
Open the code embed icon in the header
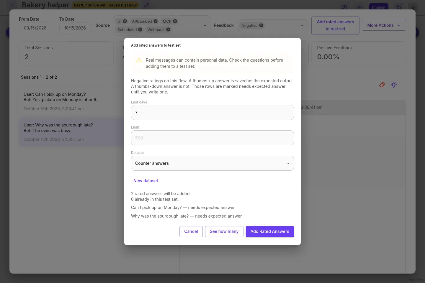pyautogui.click(x=359, y=8)
